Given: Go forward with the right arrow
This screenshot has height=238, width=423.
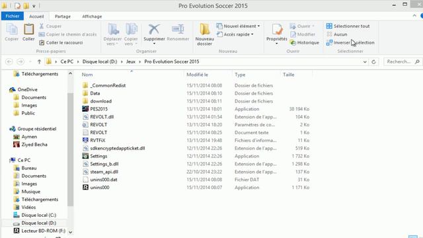Looking at the screenshot, I should point(20,61).
